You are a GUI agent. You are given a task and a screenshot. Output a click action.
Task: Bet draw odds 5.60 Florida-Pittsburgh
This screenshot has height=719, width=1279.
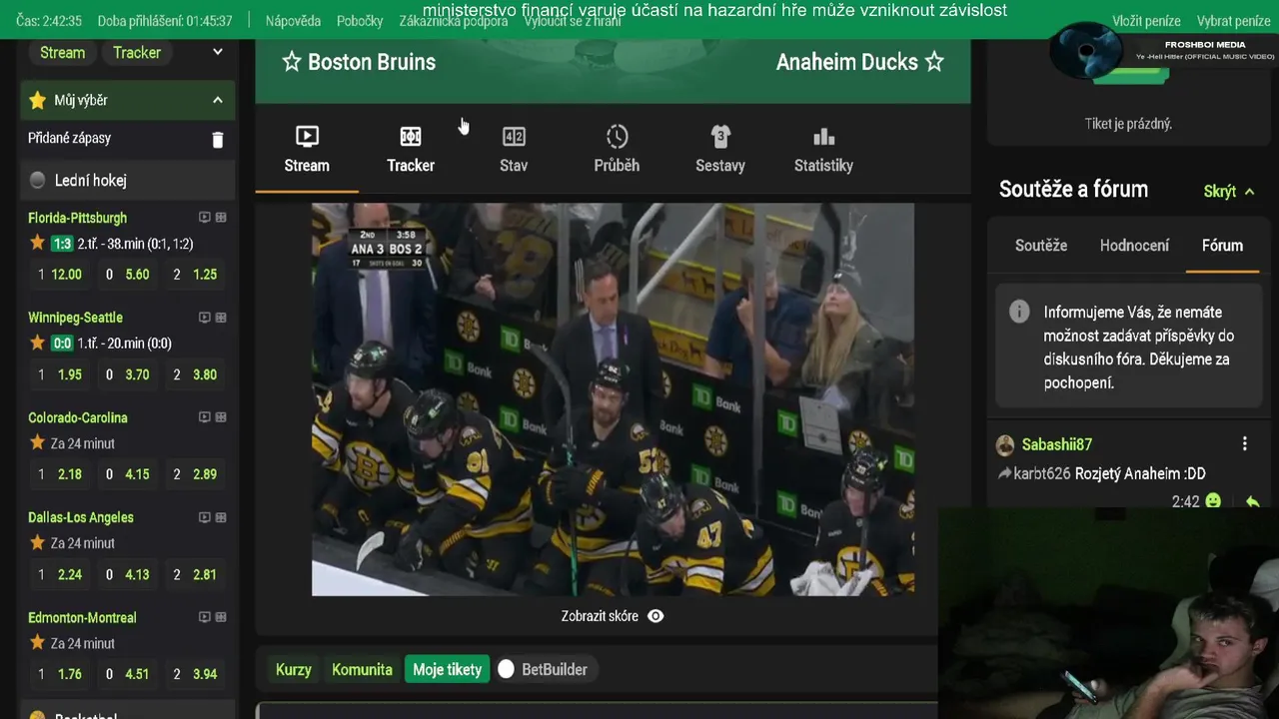[128, 274]
